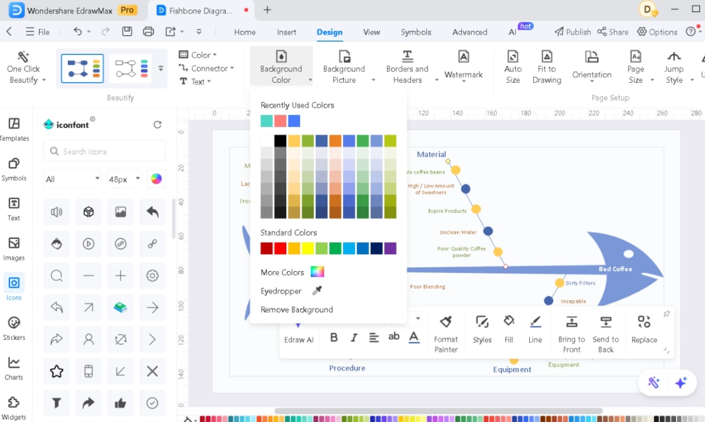Click the Page Size icon
Image resolution: width=705 pixels, height=422 pixels.
click(x=636, y=57)
